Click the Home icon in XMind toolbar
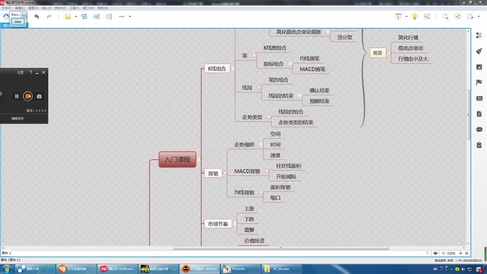 [x=5, y=16]
